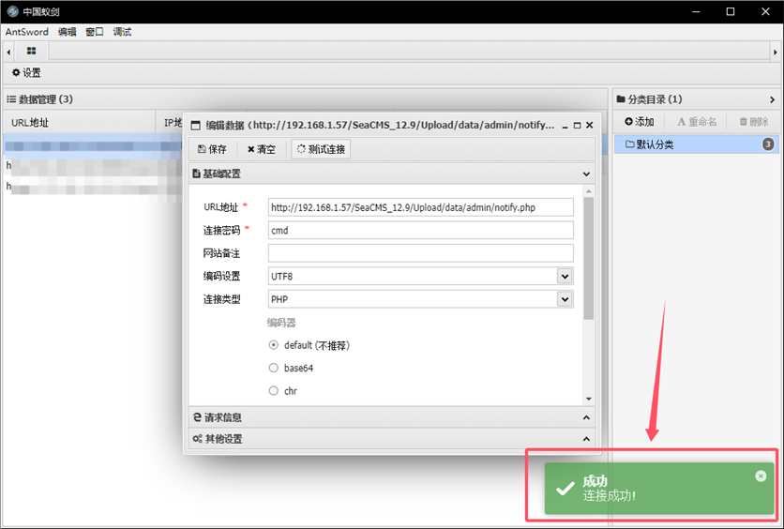Click the home grid tab icon

coord(31,51)
